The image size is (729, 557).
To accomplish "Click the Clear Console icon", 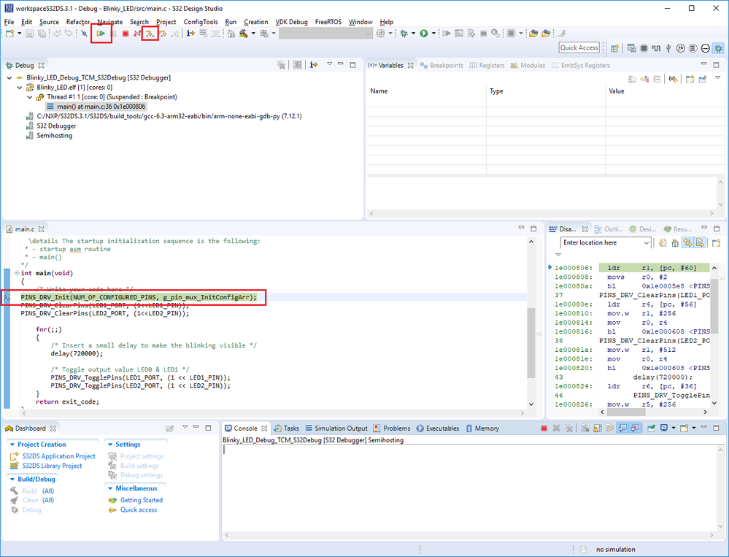I will [585, 429].
